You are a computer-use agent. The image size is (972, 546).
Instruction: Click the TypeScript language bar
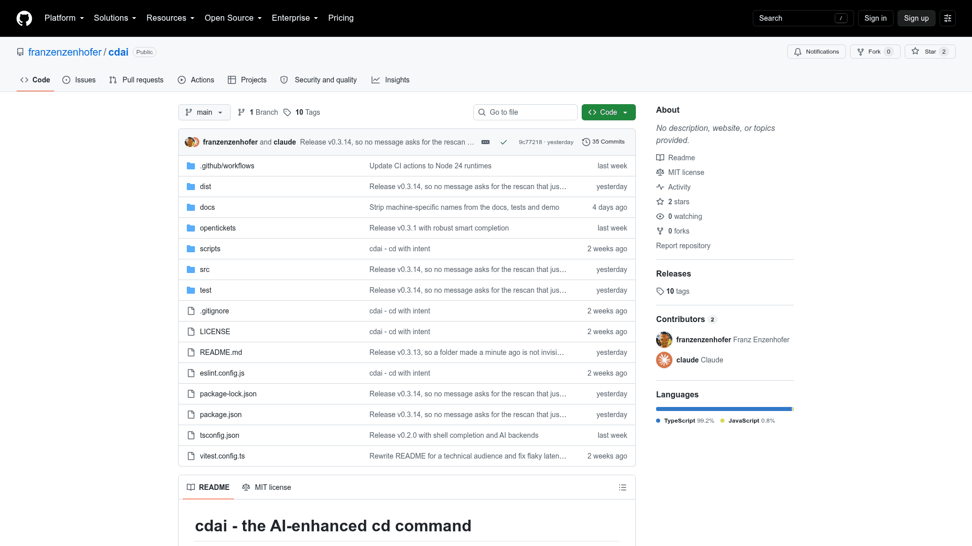point(723,409)
